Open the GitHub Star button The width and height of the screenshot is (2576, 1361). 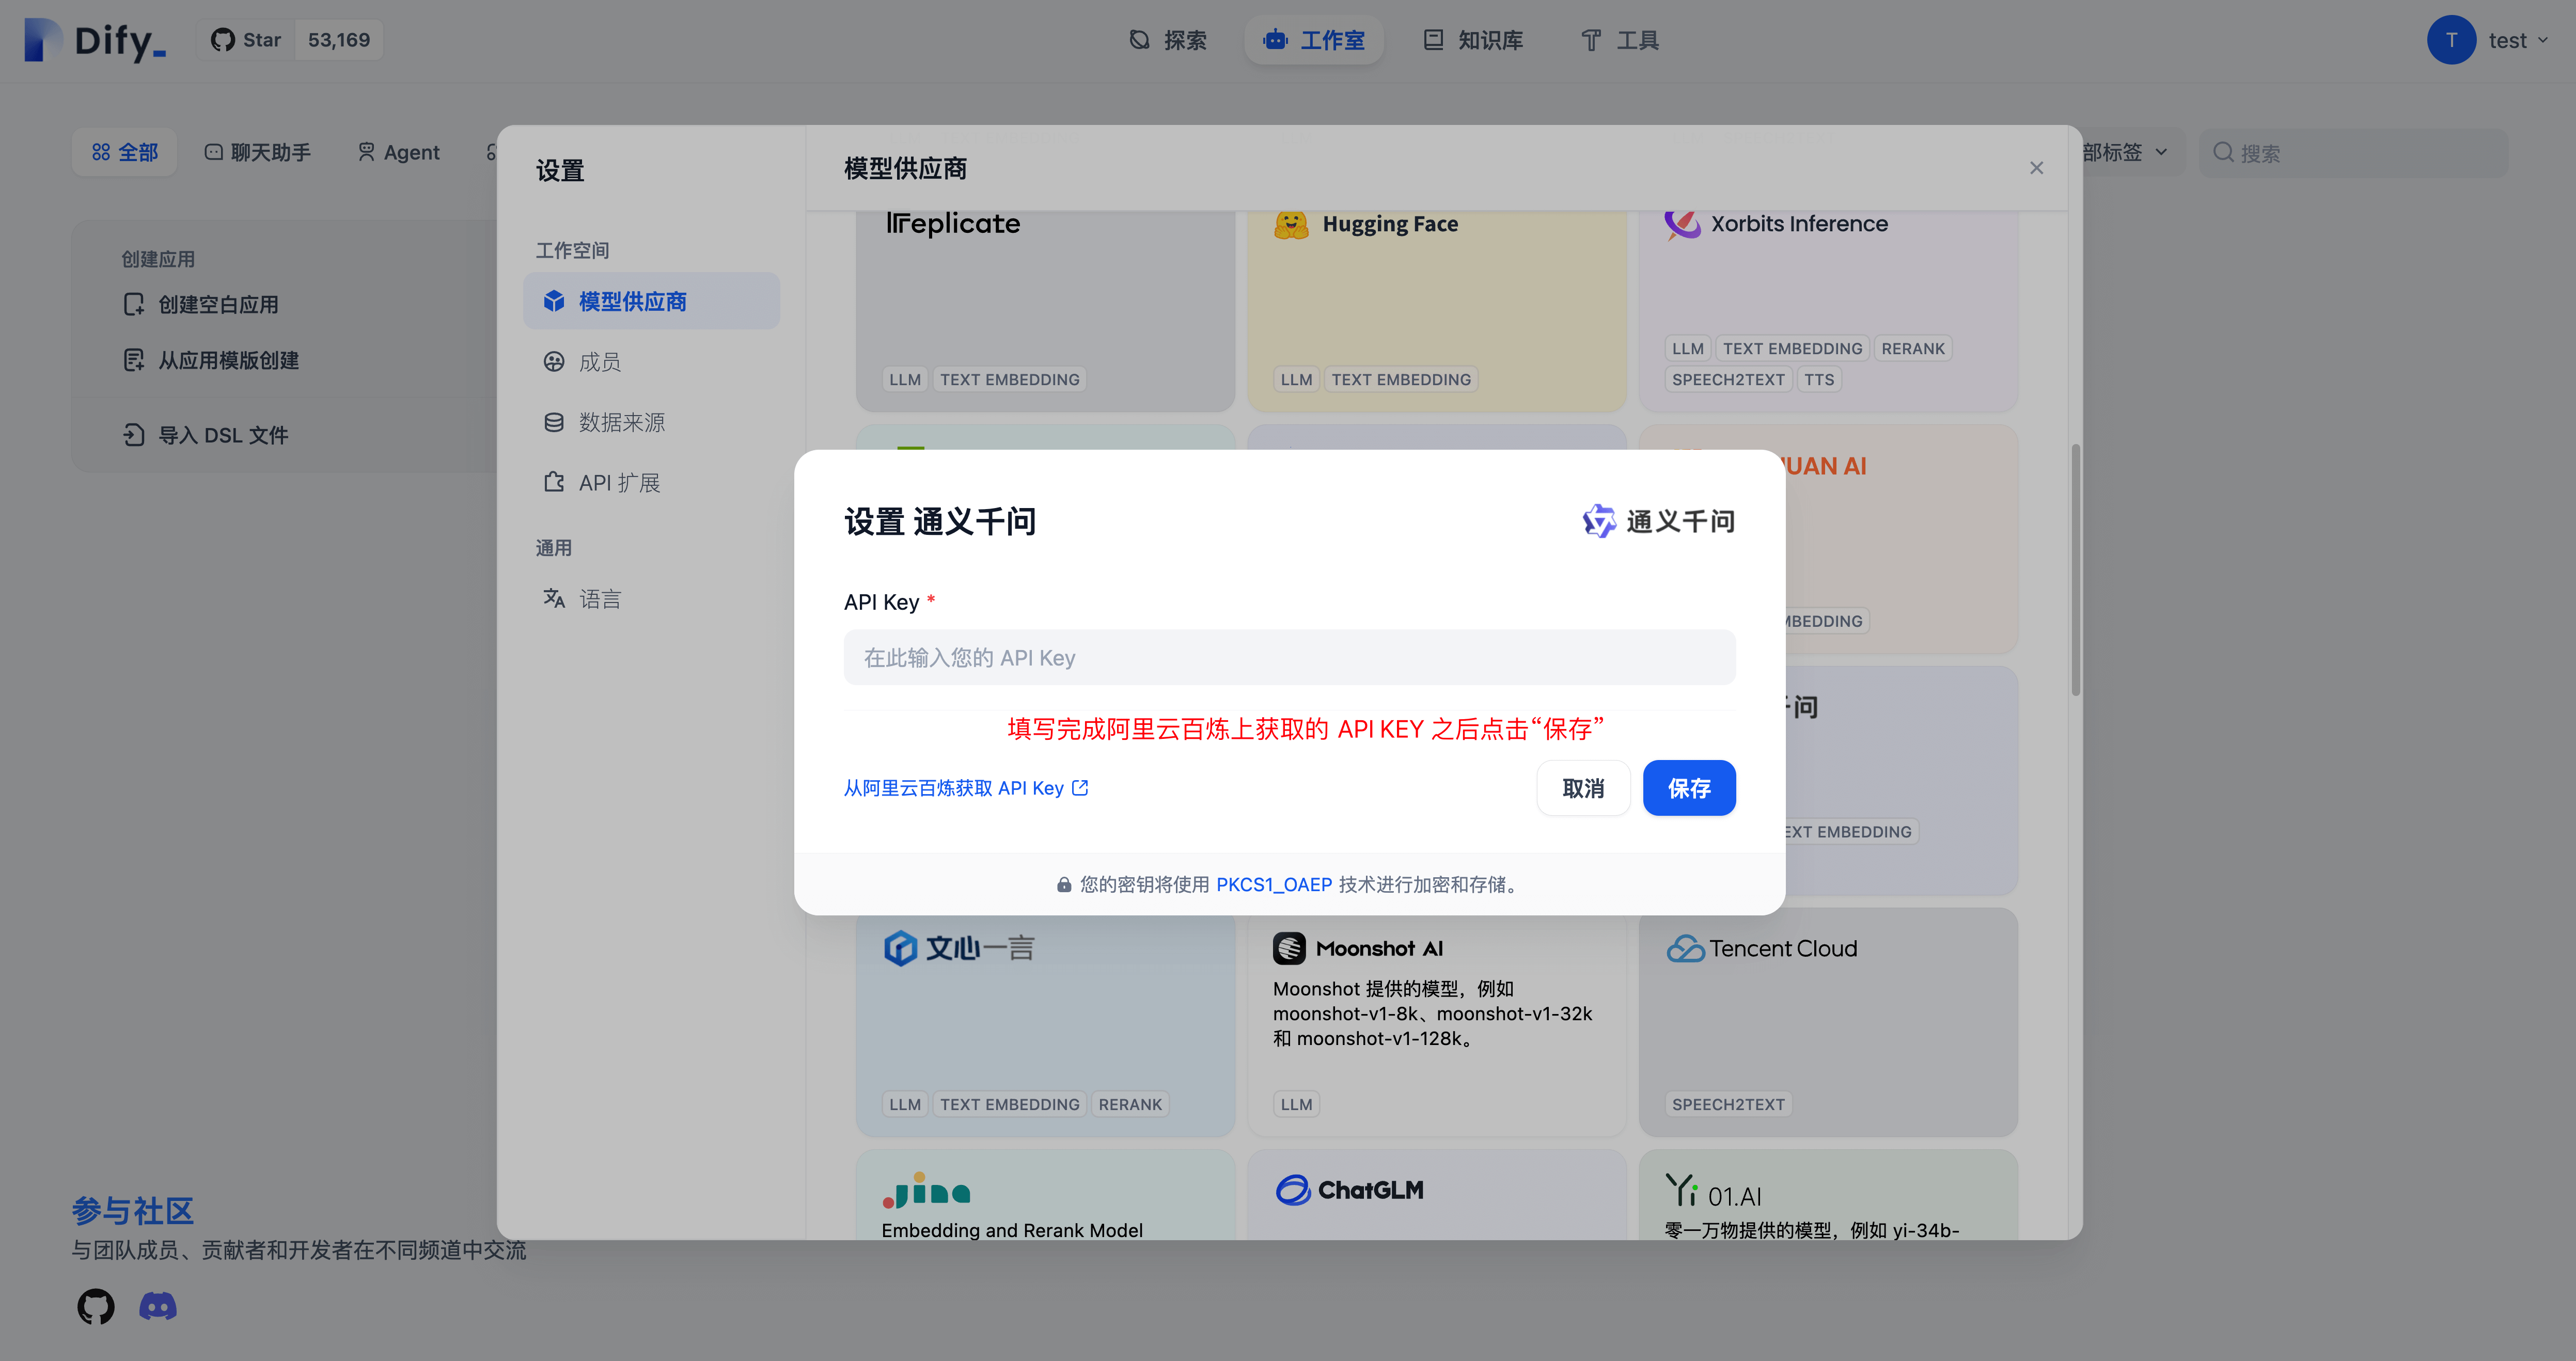point(246,40)
